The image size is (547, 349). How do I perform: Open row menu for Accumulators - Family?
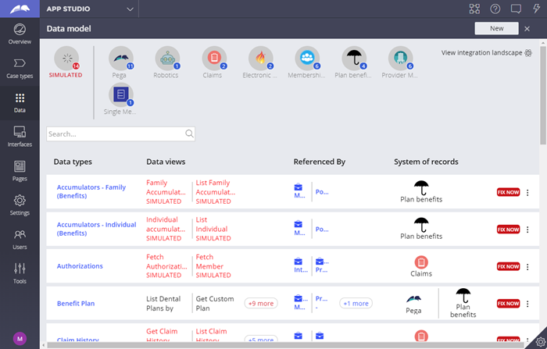pos(527,192)
